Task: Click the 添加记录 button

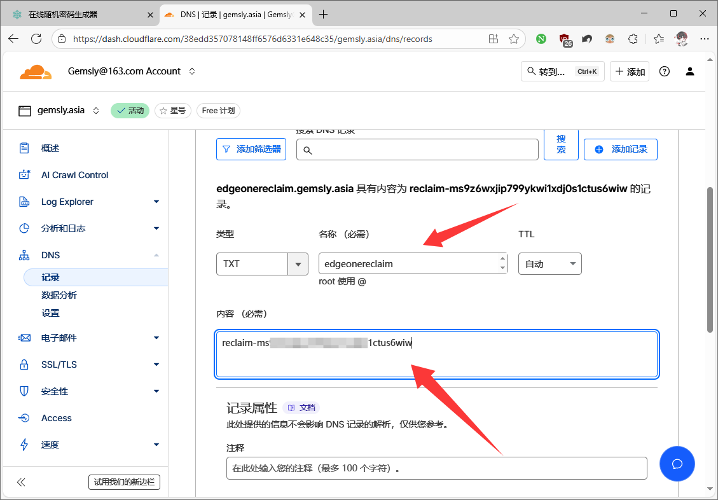Action: pyautogui.click(x=620, y=149)
